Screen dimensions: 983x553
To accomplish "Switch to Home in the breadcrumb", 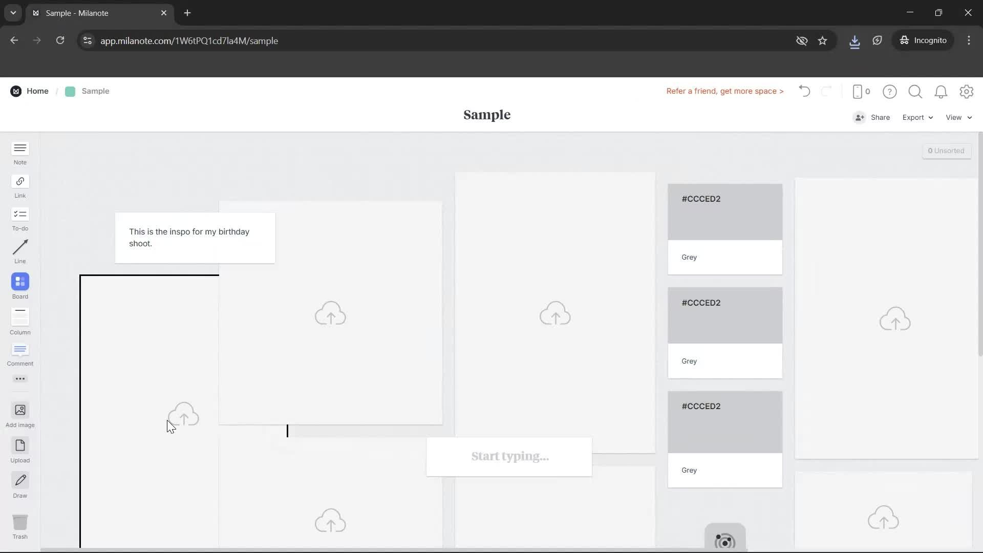I will pos(37,91).
